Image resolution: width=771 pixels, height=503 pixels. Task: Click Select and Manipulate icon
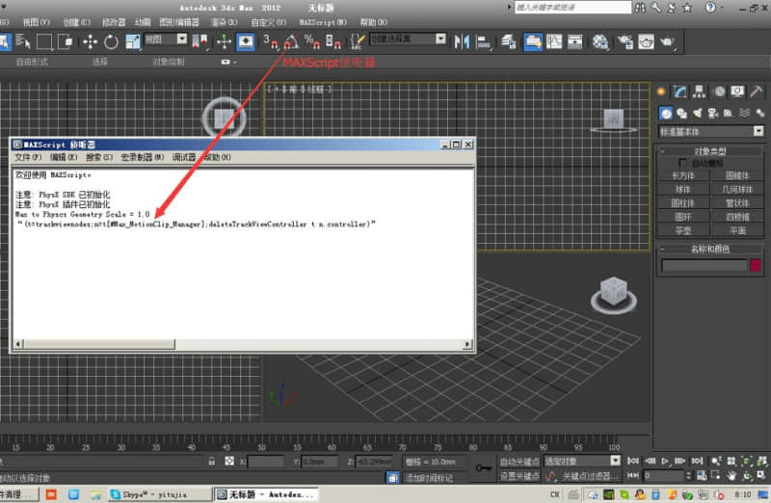pyautogui.click(x=225, y=41)
